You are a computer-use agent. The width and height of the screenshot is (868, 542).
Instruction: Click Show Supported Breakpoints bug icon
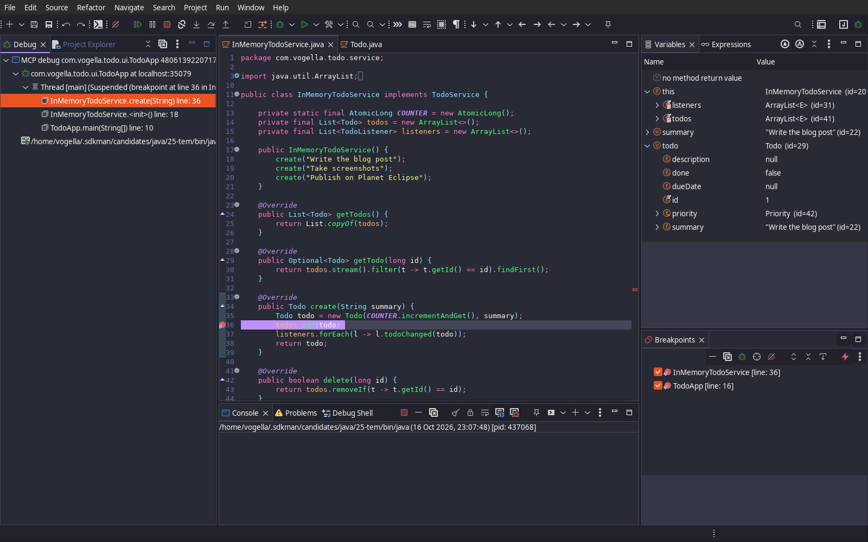point(742,357)
